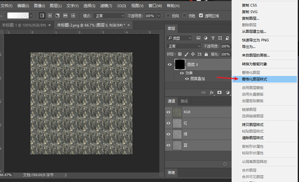
Task: Filter layers by smart objects icon
Action: [x=227, y=38]
